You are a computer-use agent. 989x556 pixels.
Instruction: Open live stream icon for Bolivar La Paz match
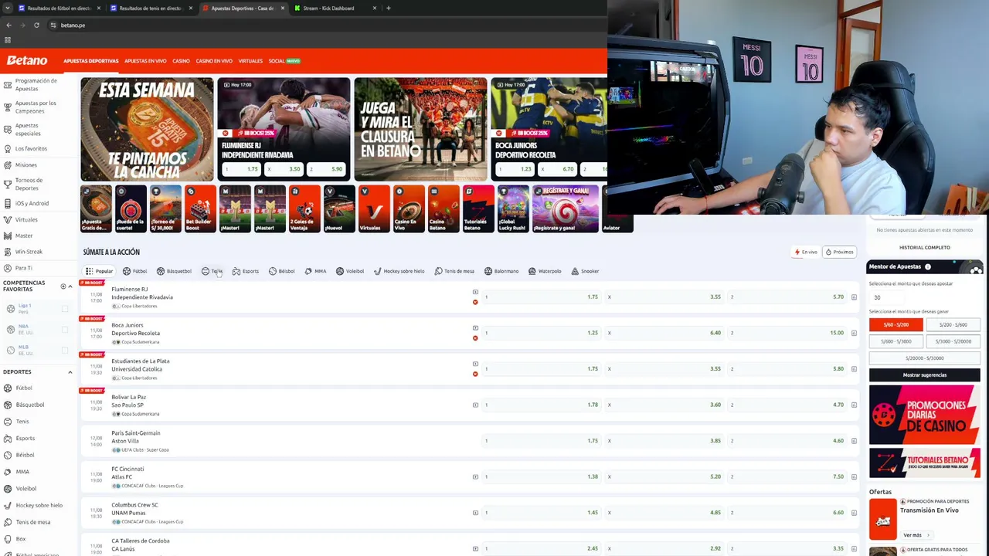point(475,405)
